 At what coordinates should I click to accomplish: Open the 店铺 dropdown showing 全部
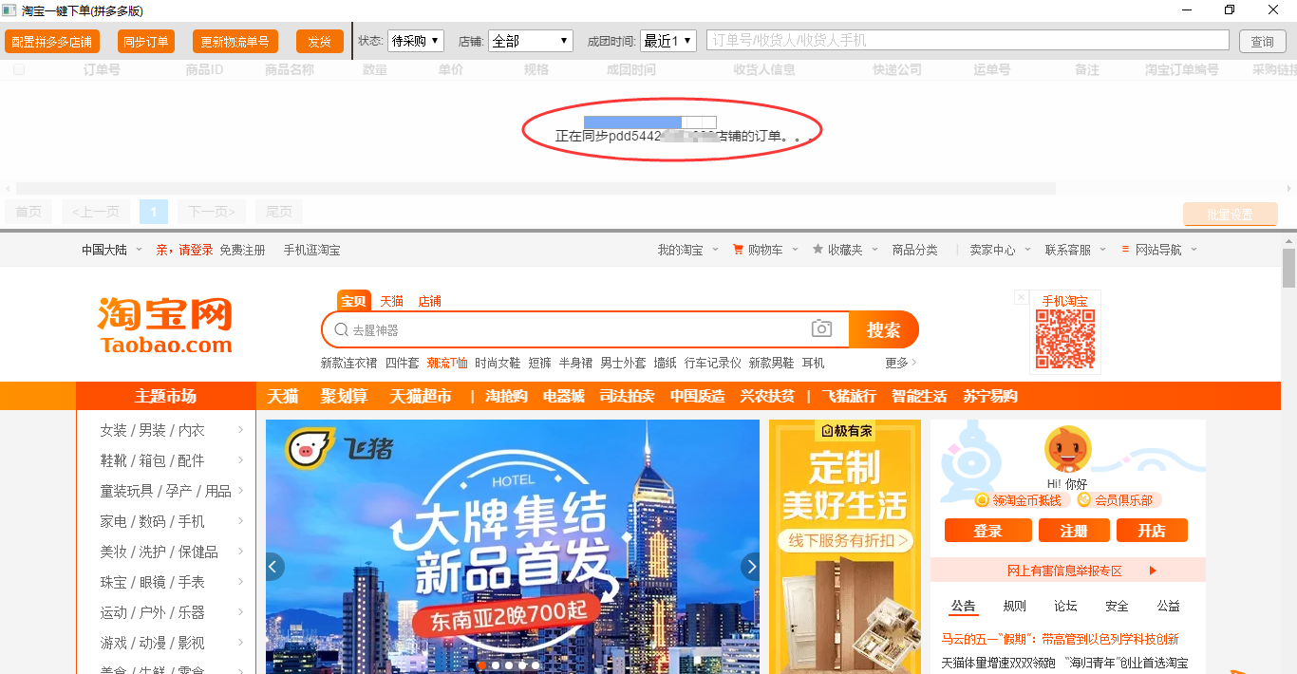click(x=531, y=41)
